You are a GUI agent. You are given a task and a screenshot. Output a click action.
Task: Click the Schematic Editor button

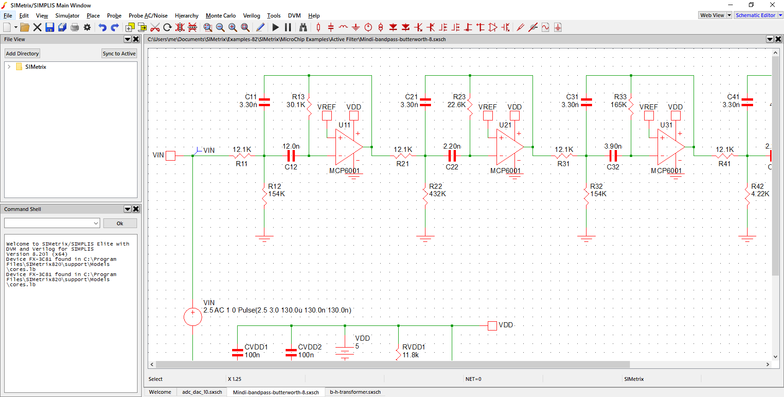755,15
